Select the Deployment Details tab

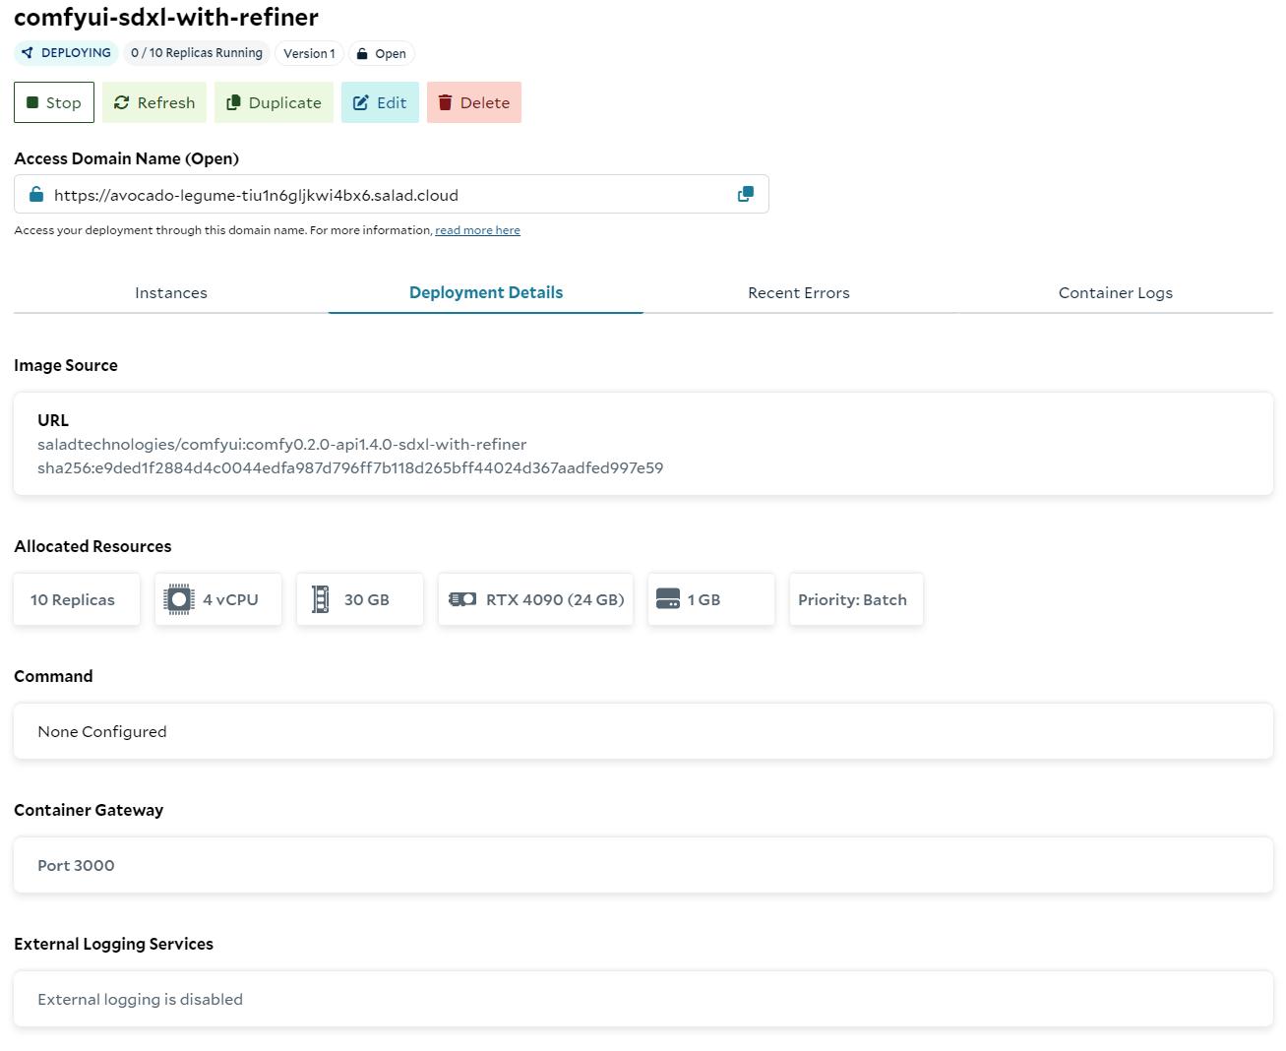point(486,292)
